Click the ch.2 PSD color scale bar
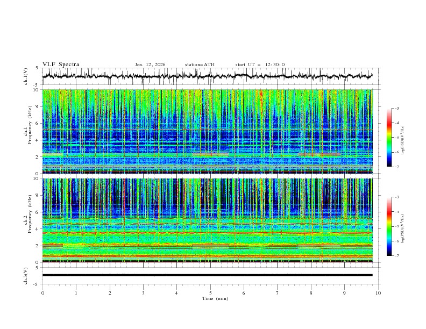426x329 pixels. click(389, 226)
